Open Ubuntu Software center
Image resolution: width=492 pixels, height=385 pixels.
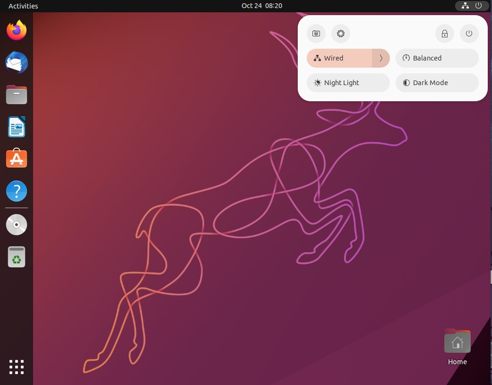(17, 158)
